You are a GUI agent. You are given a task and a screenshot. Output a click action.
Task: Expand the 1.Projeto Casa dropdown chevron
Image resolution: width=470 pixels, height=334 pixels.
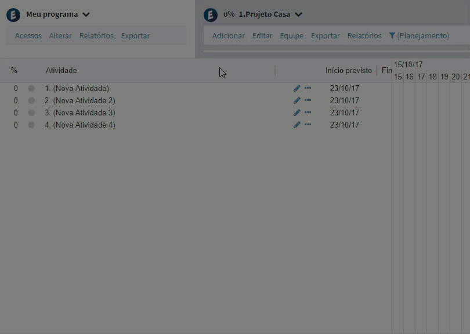point(298,14)
